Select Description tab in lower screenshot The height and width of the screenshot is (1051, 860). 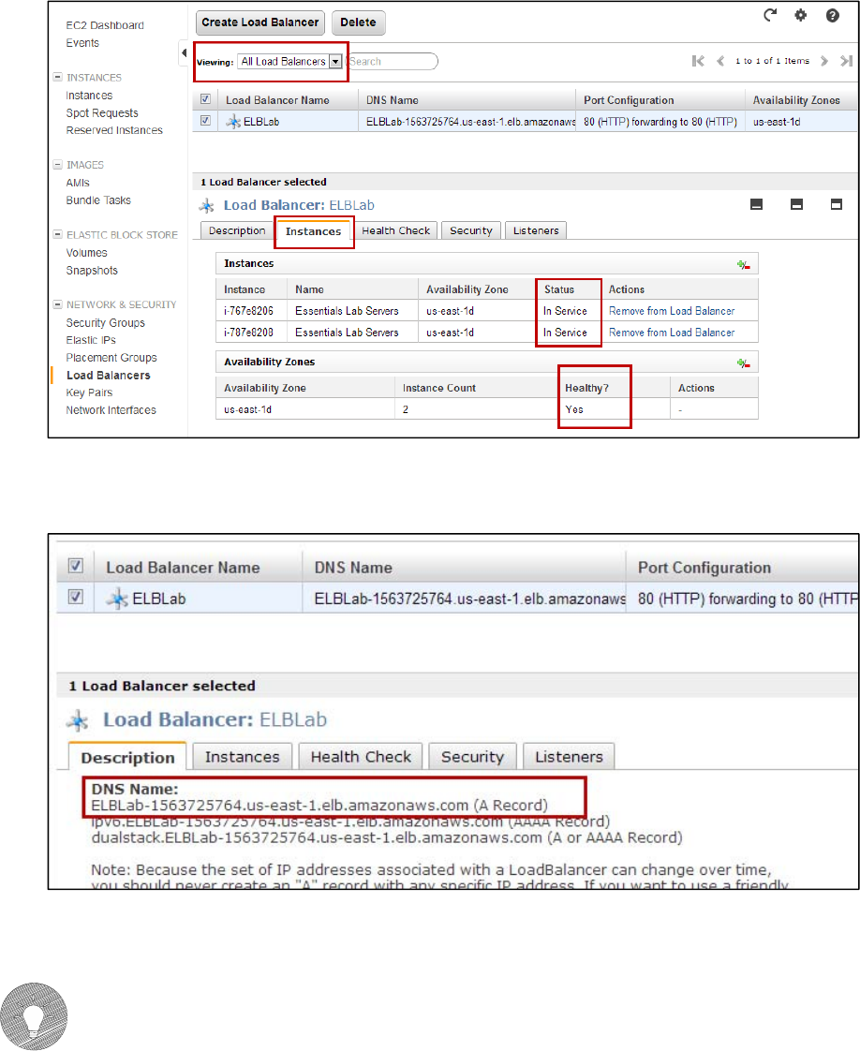[x=127, y=758]
